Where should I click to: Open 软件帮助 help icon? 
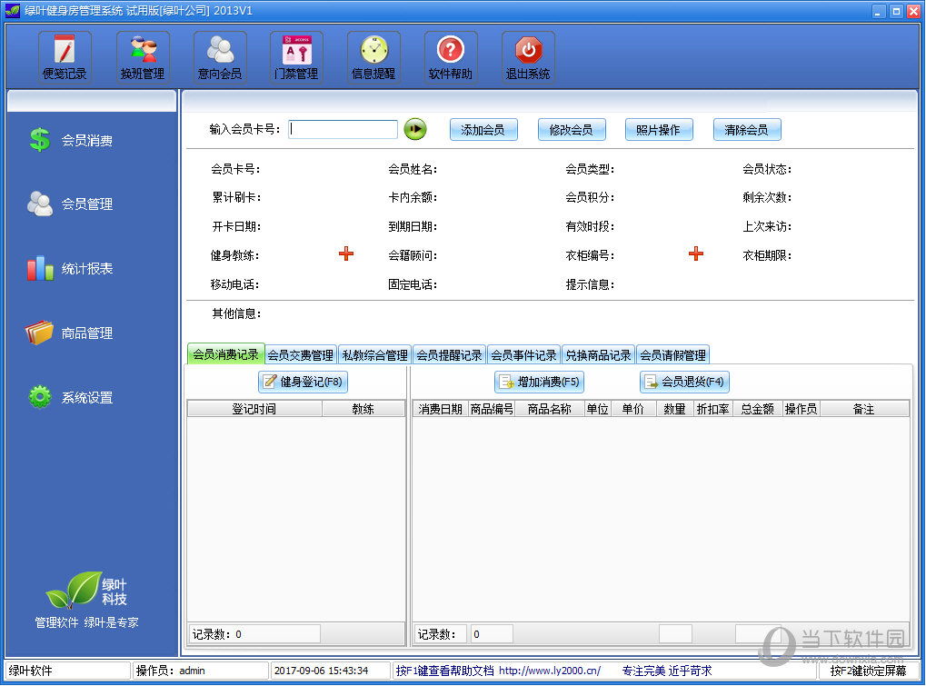[451, 56]
